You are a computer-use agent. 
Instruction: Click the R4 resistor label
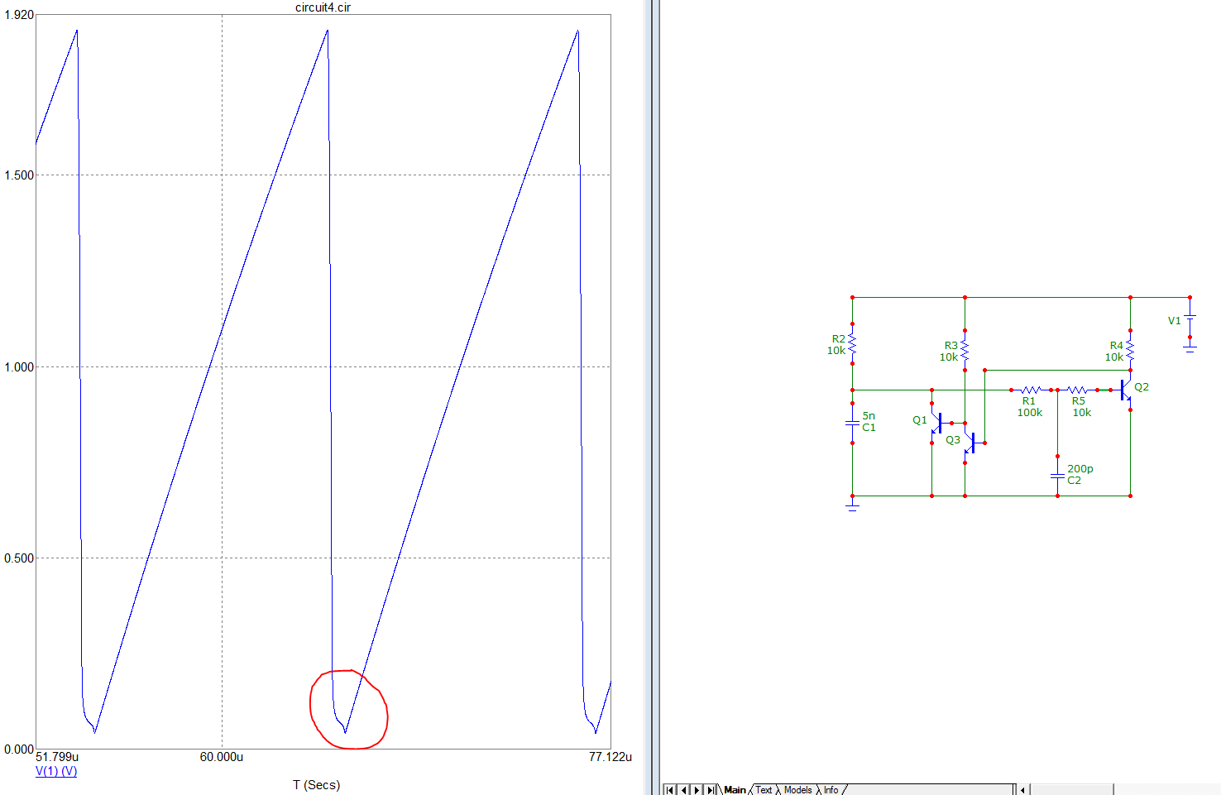tap(1117, 346)
